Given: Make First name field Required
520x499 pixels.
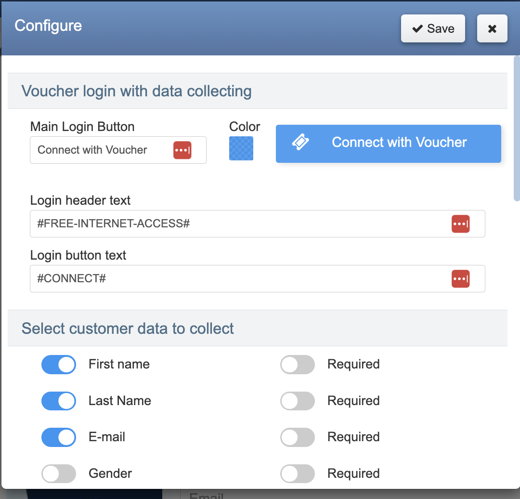Looking at the screenshot, I should coord(298,365).
